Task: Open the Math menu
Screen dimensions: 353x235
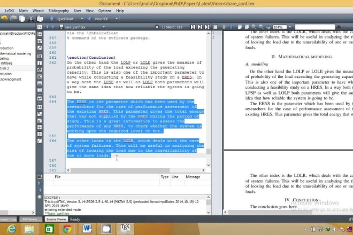Action: click(23, 11)
